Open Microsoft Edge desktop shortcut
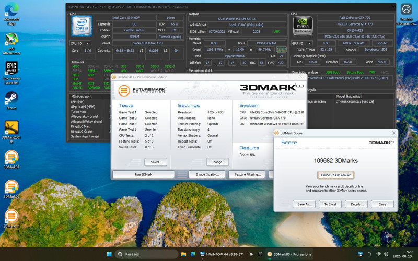Image resolution: width=418 pixels, height=261 pixels. click(11, 14)
